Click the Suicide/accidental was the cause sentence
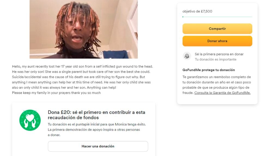The image size is (279, 156). (x=76, y=77)
